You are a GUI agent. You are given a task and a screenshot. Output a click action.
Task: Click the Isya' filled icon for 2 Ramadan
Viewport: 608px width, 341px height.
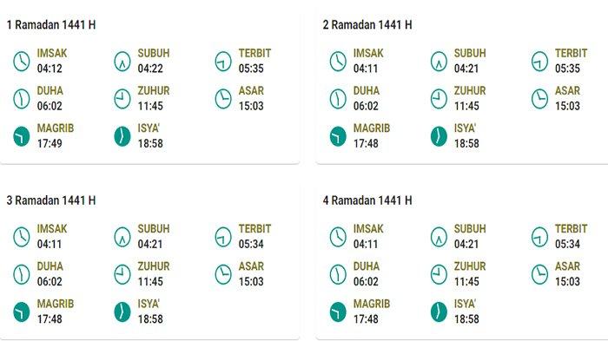439,136
